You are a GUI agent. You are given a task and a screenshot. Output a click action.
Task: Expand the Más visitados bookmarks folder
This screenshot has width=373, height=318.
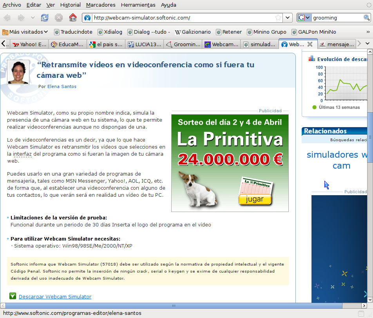click(25, 32)
